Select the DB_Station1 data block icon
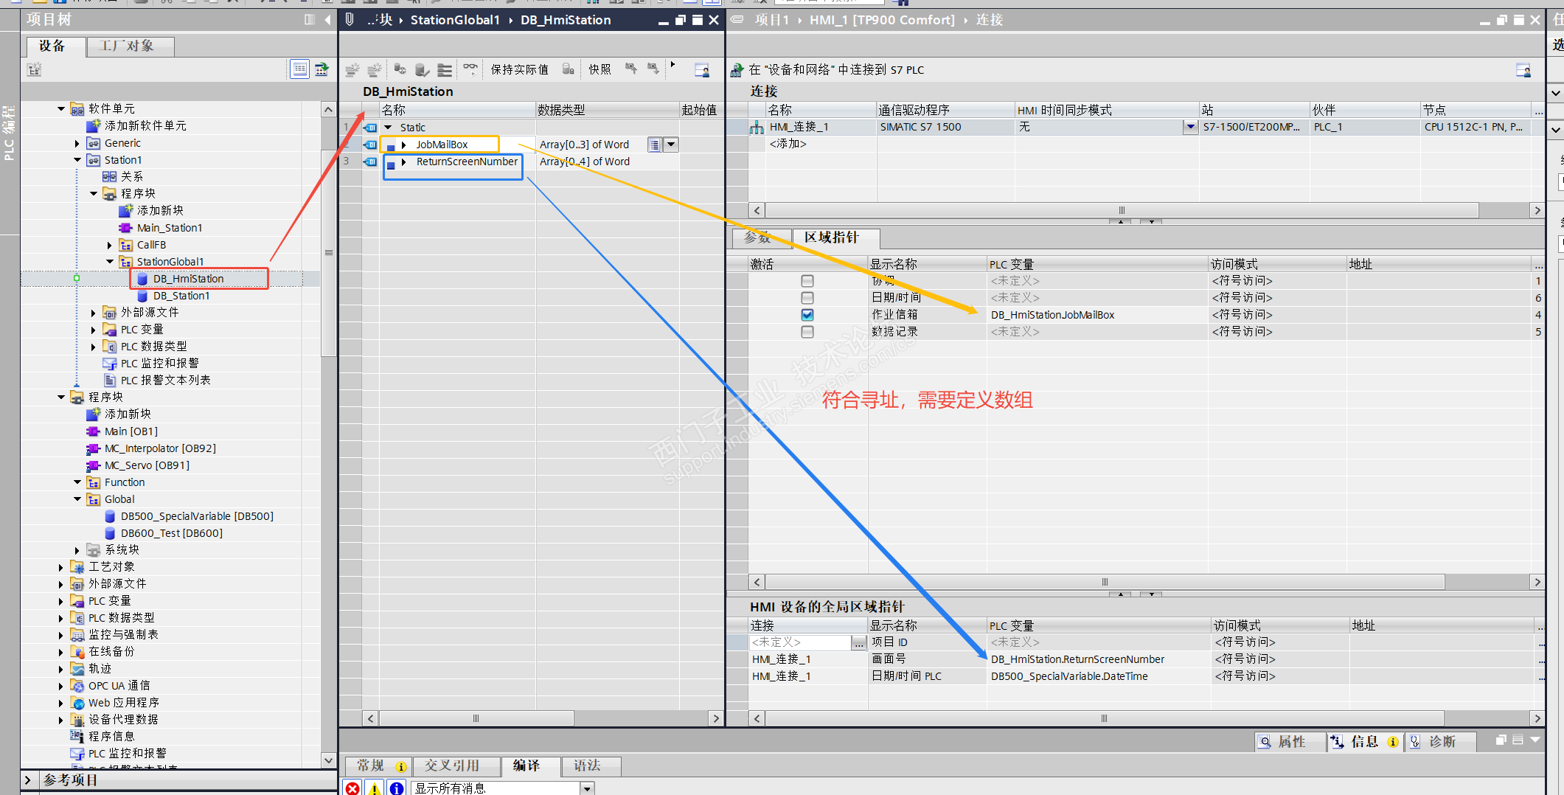 142,296
